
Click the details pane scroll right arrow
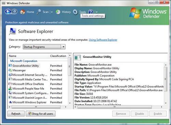coord(161,107)
